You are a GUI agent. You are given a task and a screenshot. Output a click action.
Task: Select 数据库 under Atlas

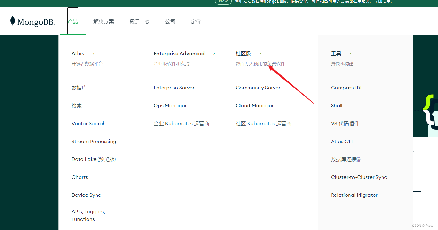[79, 88]
